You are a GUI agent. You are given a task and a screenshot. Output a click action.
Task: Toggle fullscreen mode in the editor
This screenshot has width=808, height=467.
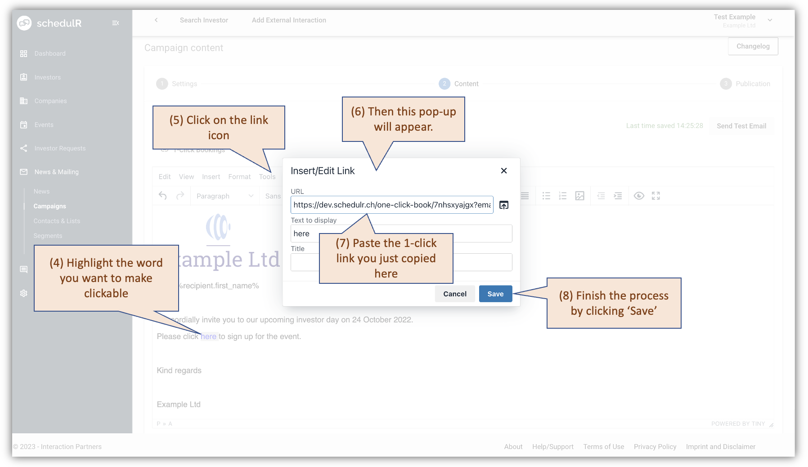[655, 195]
